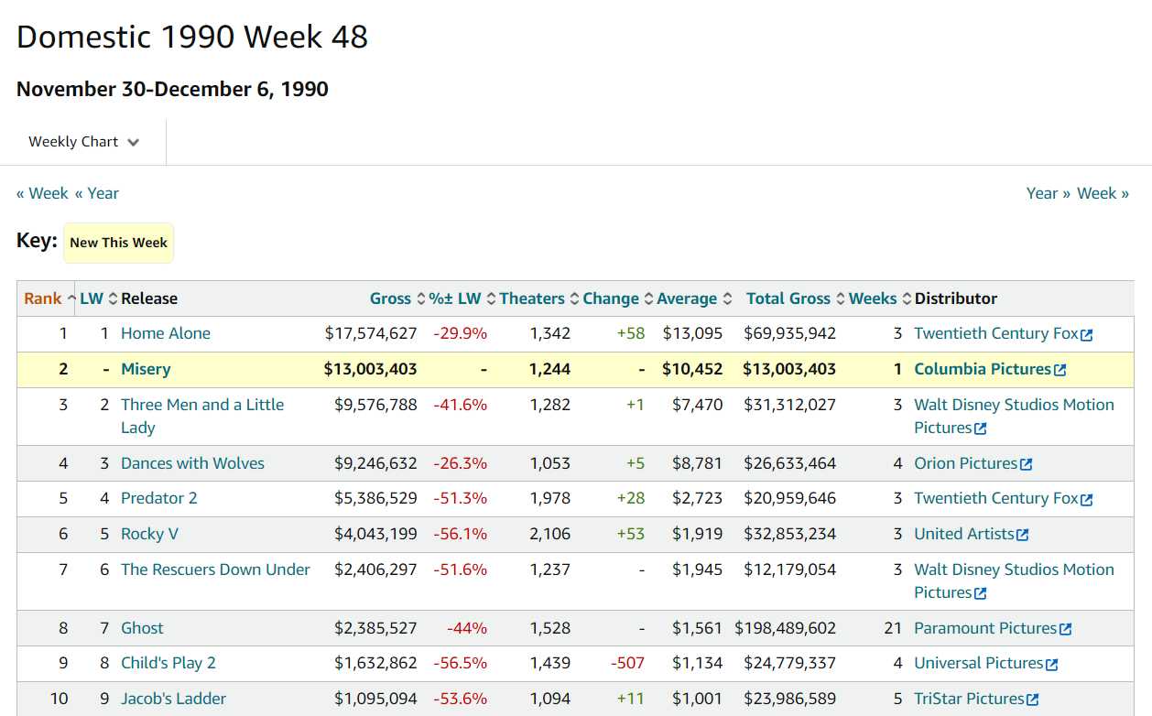The image size is (1152, 716).
Task: Click external link icon beside TriStar Pictures
Action: (x=1032, y=700)
